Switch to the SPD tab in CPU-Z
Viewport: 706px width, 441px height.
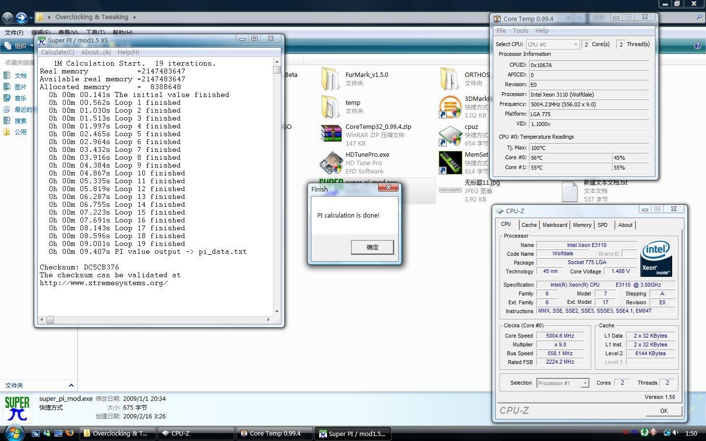pyautogui.click(x=603, y=225)
